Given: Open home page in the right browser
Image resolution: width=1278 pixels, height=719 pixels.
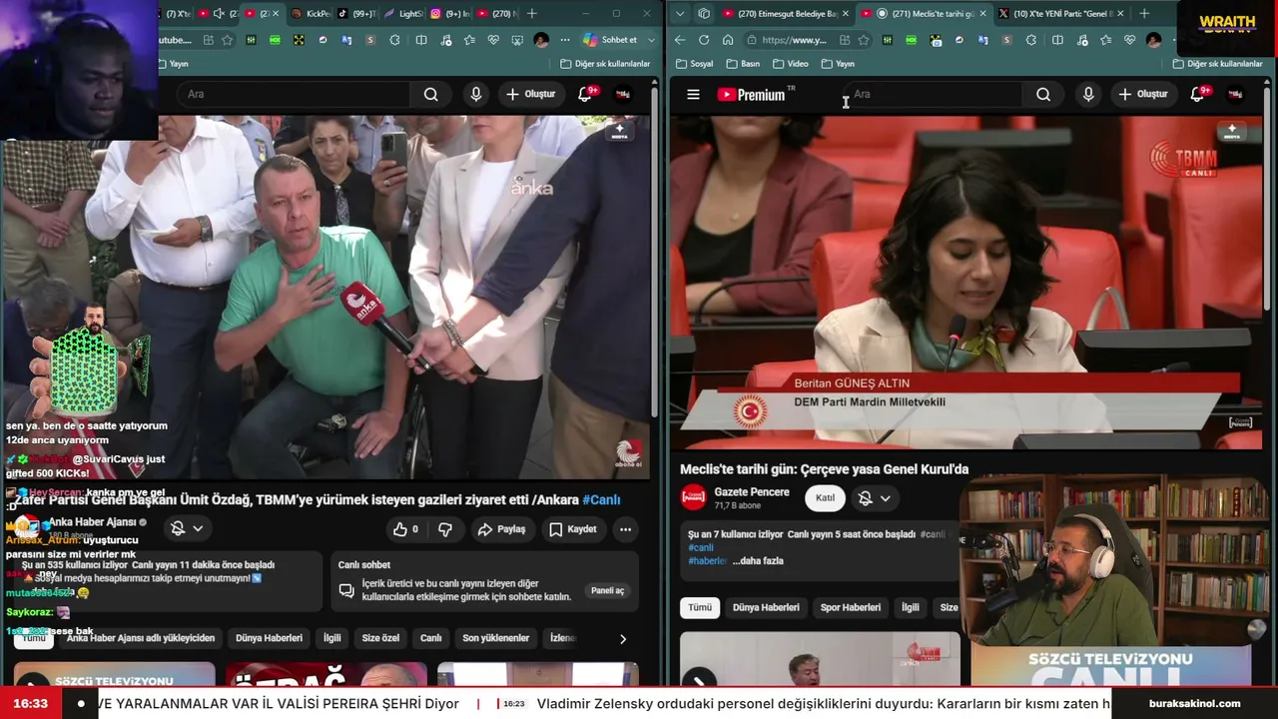Looking at the screenshot, I should [728, 40].
